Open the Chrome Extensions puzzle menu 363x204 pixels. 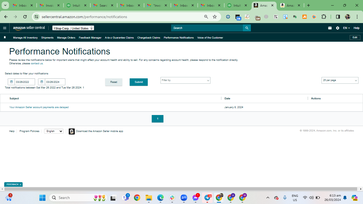pos(324,17)
